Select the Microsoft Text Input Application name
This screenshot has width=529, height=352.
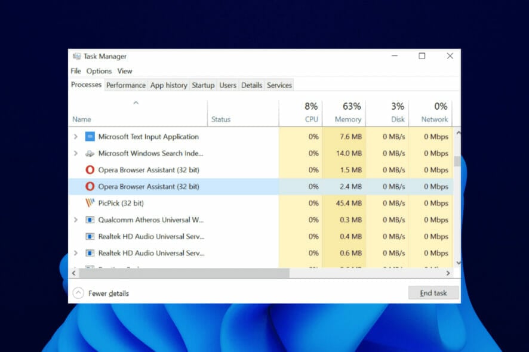(149, 137)
